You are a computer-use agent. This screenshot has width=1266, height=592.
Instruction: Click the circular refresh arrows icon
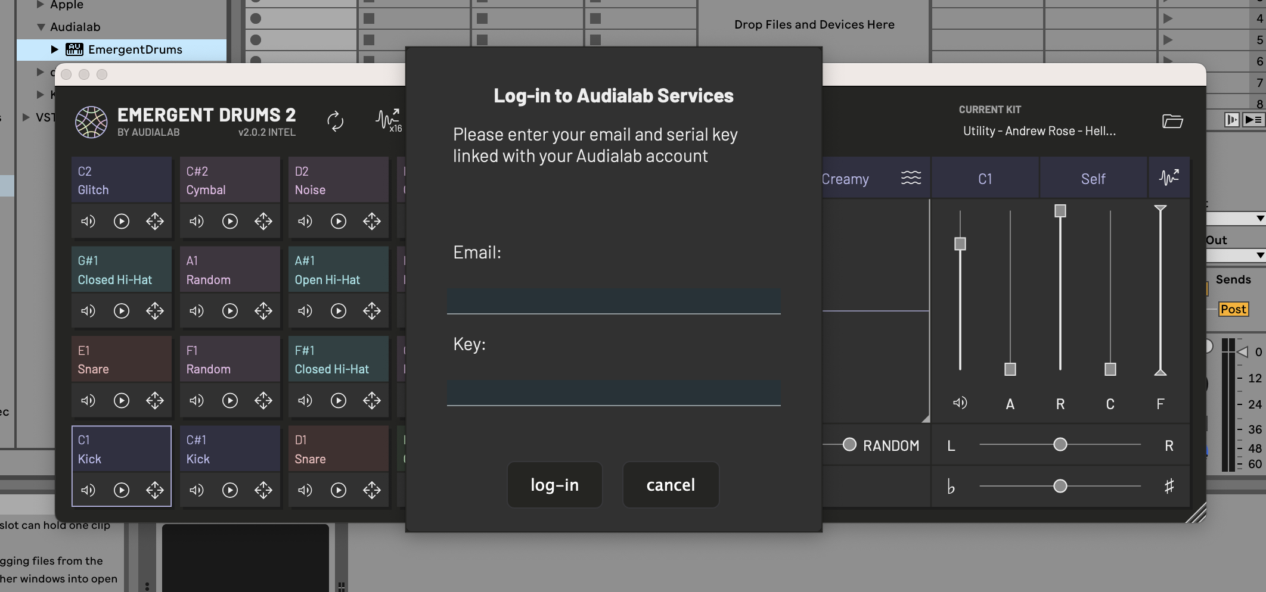click(336, 121)
